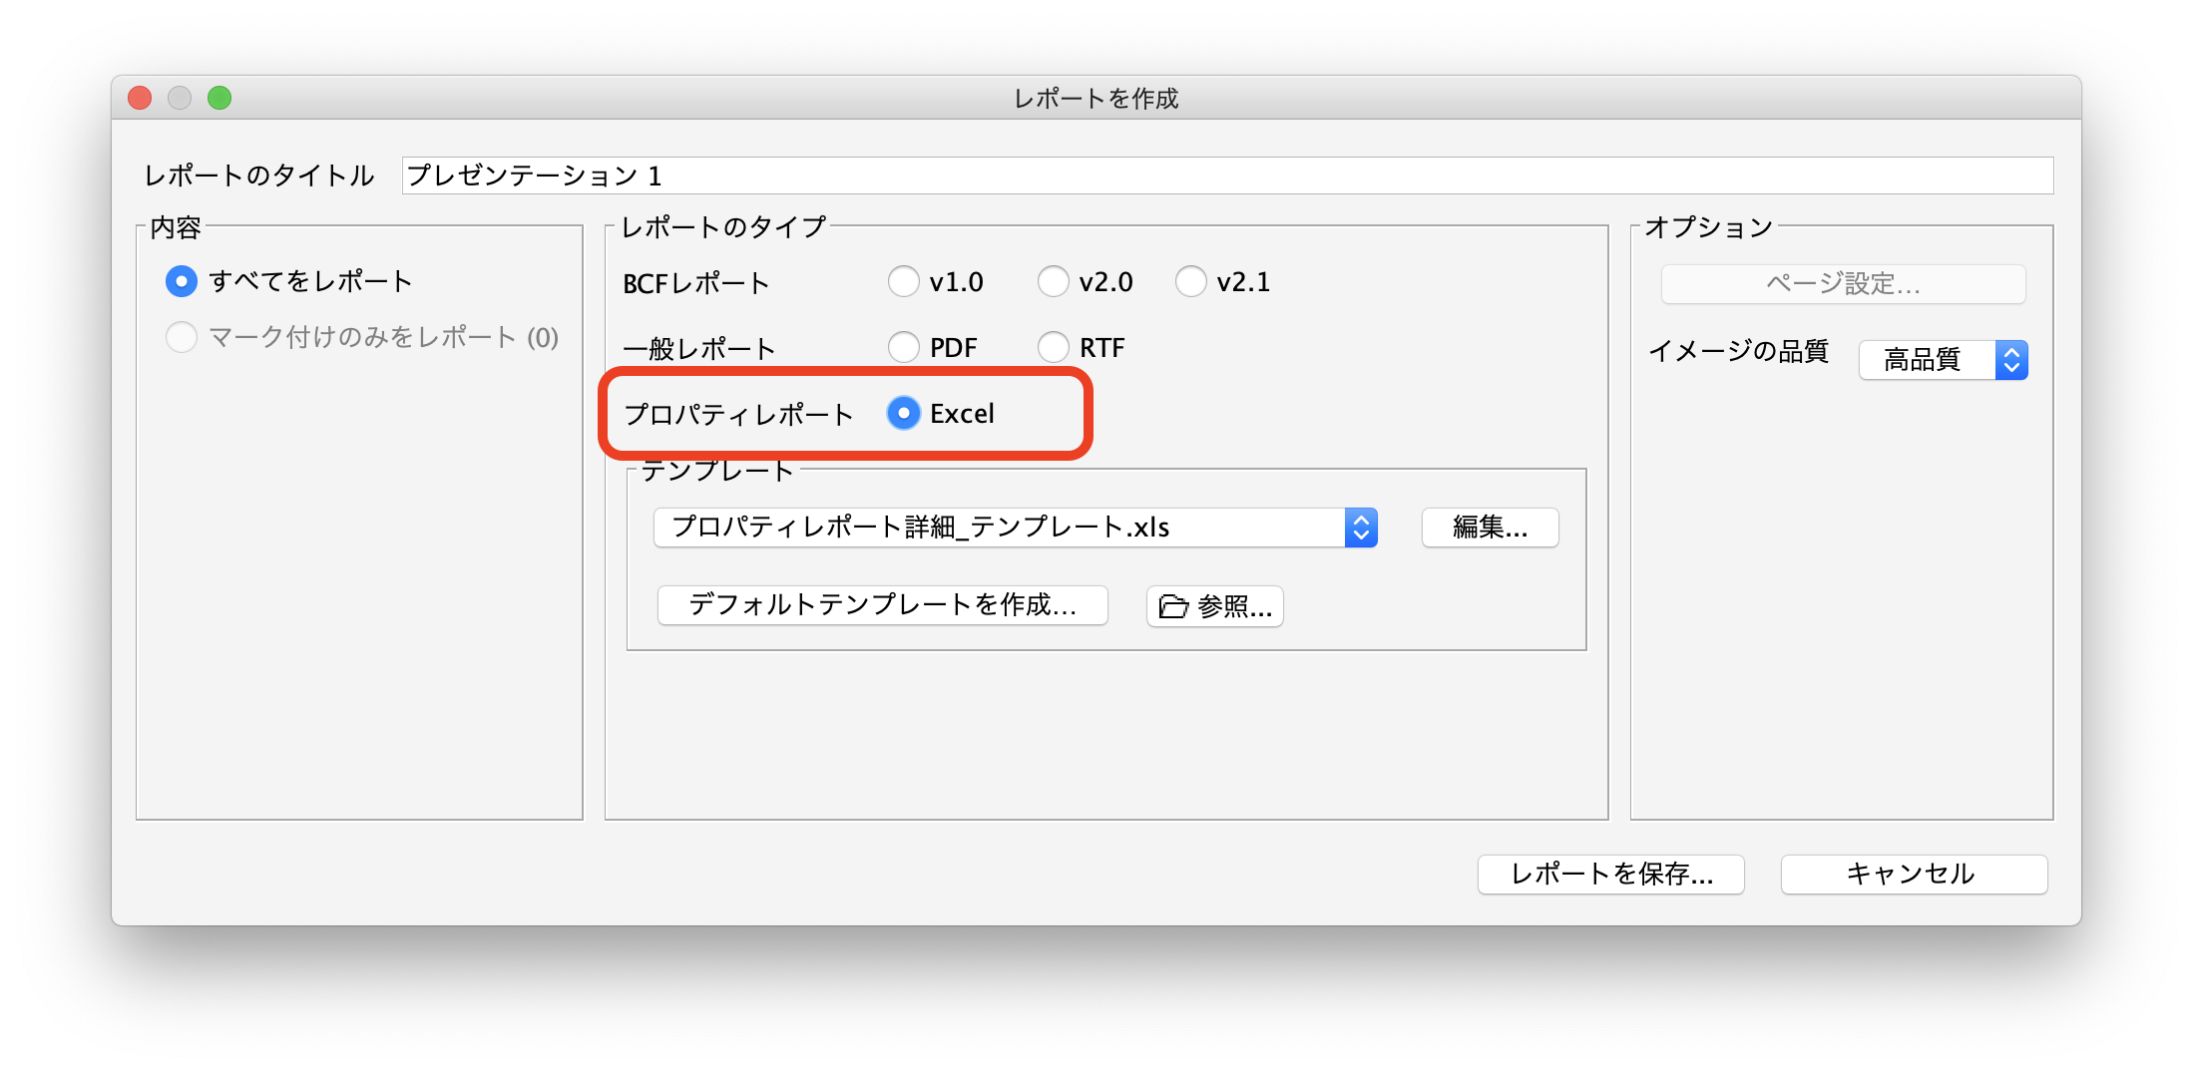Click the レポートのタイトル label
The height and width of the screenshot is (1073, 2193).
(259, 177)
